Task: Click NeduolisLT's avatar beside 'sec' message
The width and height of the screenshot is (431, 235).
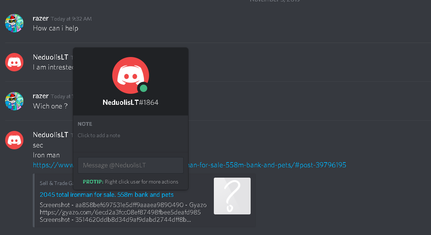Action: (x=14, y=140)
